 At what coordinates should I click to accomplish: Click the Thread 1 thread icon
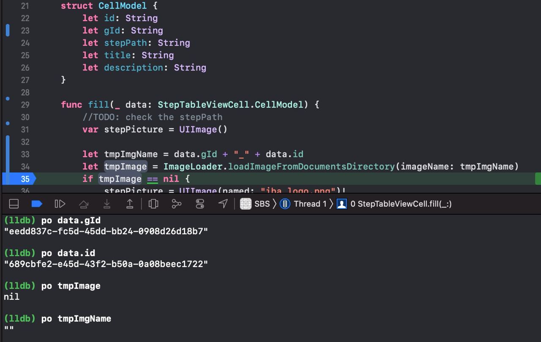click(x=285, y=204)
